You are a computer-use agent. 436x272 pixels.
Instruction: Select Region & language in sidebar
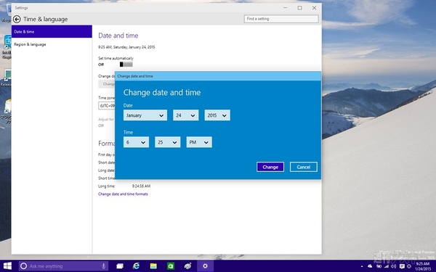(52, 44)
